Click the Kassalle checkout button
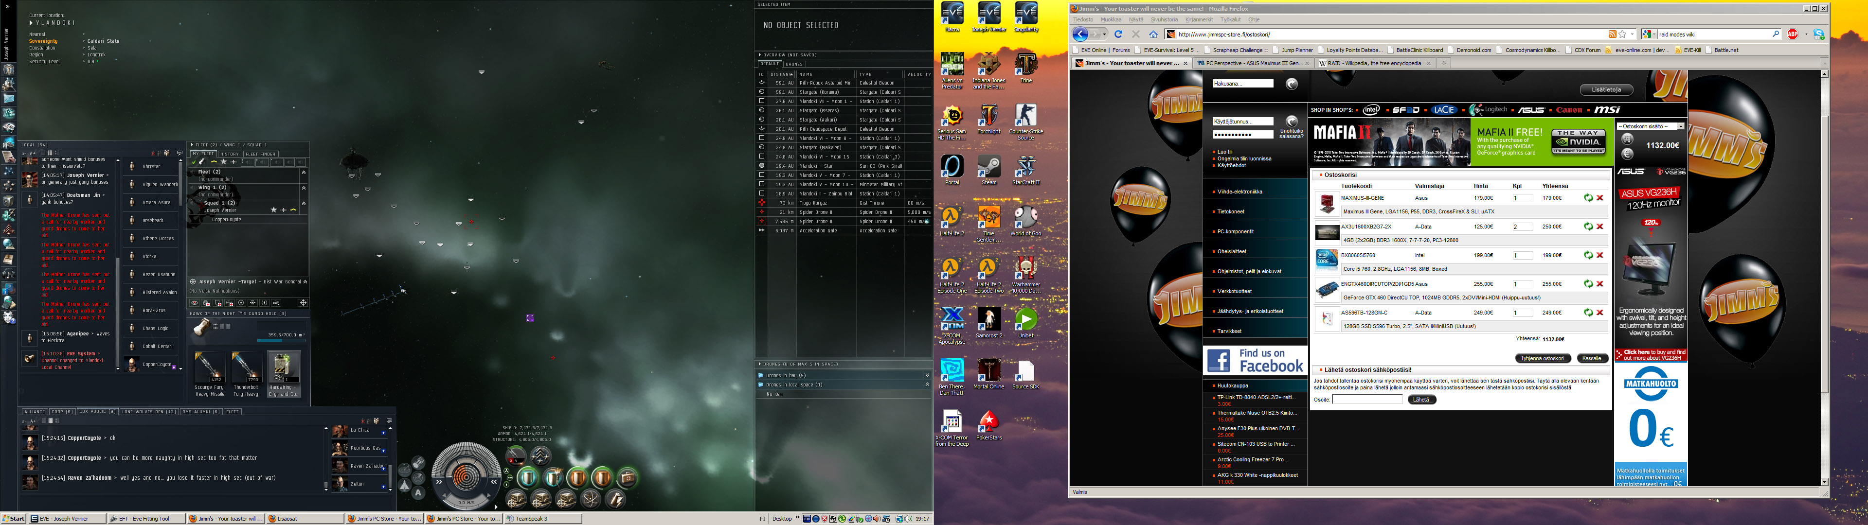This screenshot has height=525, width=1868. (x=1592, y=358)
